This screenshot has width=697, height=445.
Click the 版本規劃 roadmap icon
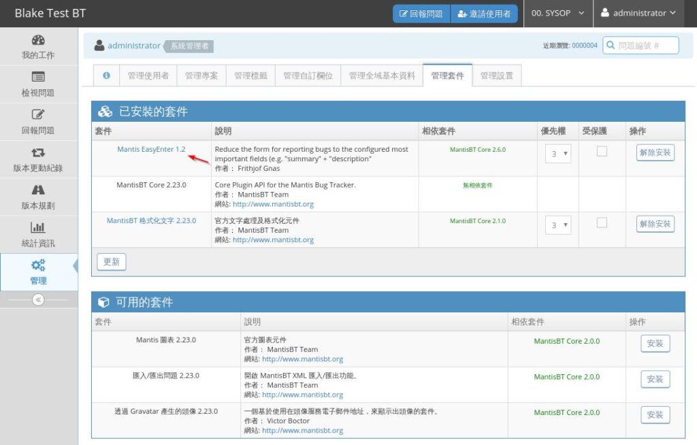38,191
